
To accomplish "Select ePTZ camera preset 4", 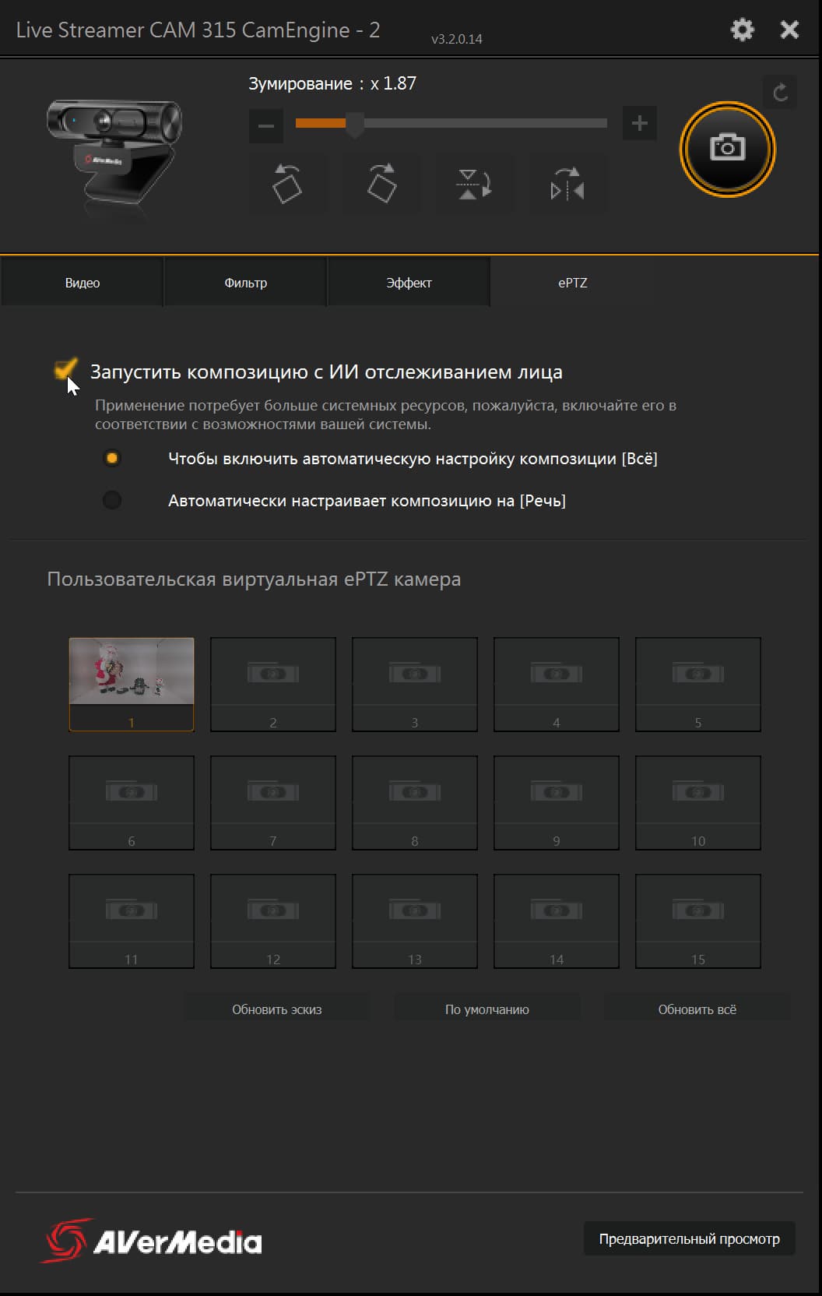I will pyautogui.click(x=557, y=684).
